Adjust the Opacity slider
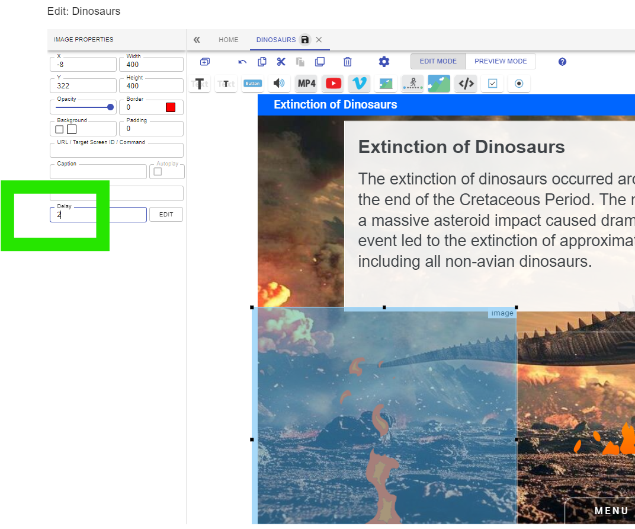This screenshot has height=529, width=635. [84, 107]
